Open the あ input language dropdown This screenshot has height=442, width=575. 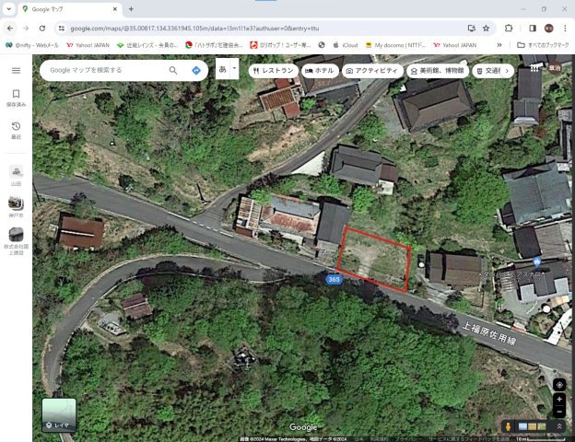[x=227, y=69]
